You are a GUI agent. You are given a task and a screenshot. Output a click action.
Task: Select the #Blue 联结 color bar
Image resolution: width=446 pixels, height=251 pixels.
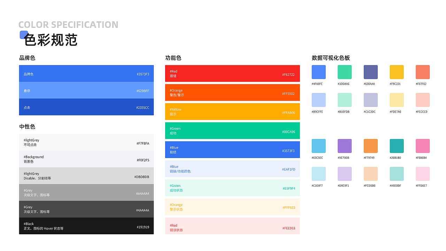pos(232,150)
